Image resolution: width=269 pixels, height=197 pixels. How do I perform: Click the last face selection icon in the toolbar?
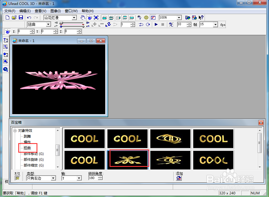click(x=132, y=18)
